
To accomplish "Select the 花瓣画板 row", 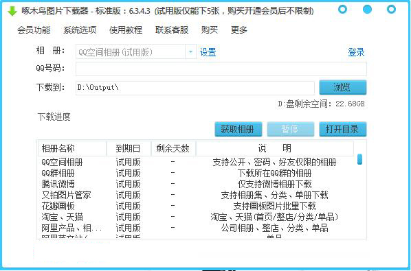I will click(x=196, y=207).
